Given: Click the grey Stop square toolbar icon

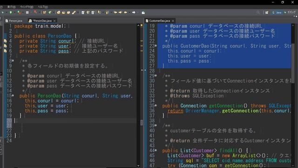Looking at the screenshot, I should 27,13.
